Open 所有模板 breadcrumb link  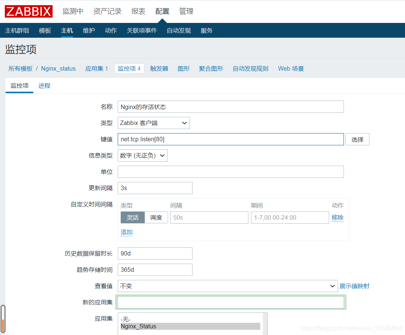20,69
